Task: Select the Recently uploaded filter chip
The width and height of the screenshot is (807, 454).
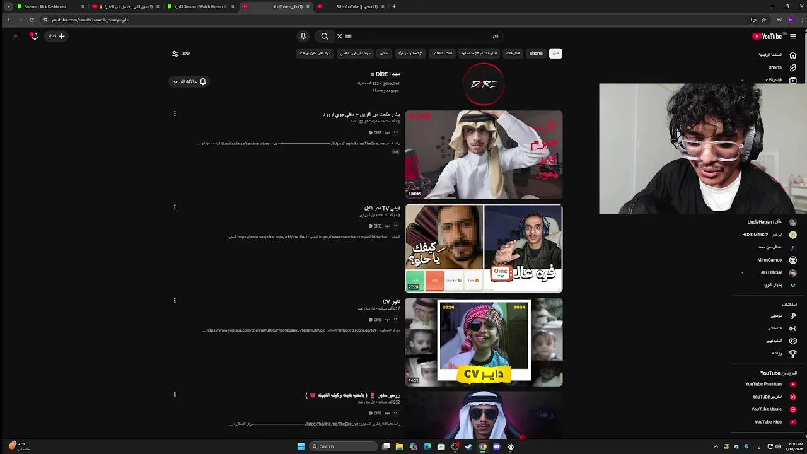Action: (410, 54)
